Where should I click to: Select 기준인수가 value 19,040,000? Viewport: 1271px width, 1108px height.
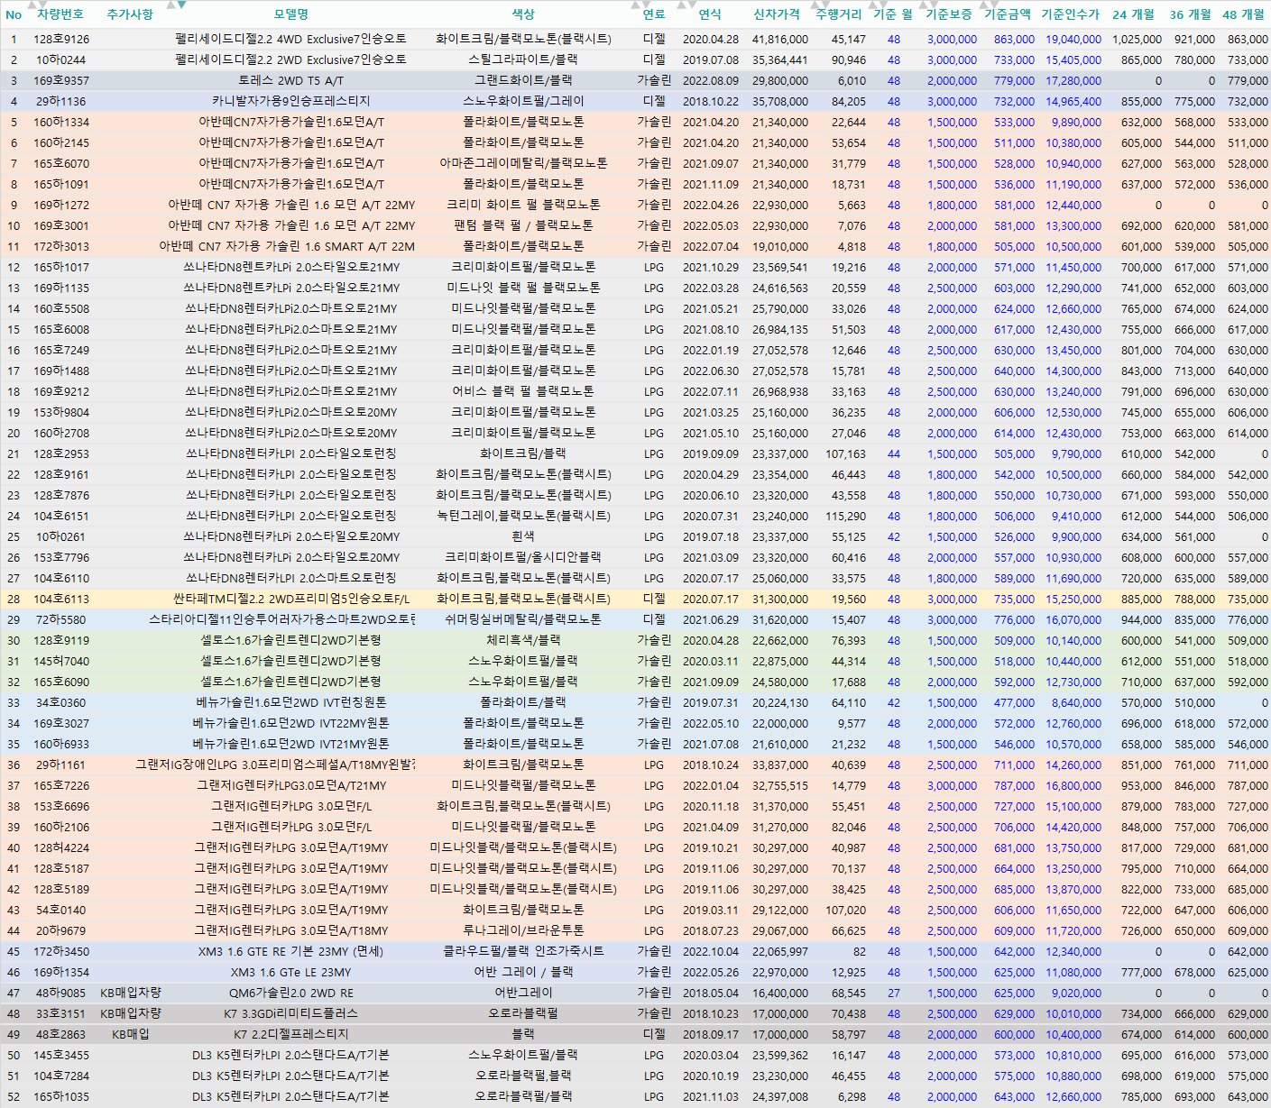pyautogui.click(x=1073, y=40)
